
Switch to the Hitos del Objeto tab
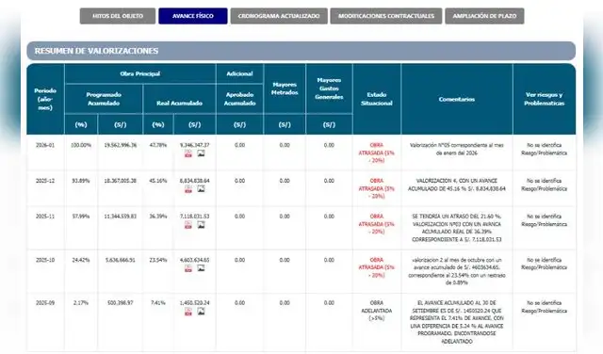tap(118, 16)
